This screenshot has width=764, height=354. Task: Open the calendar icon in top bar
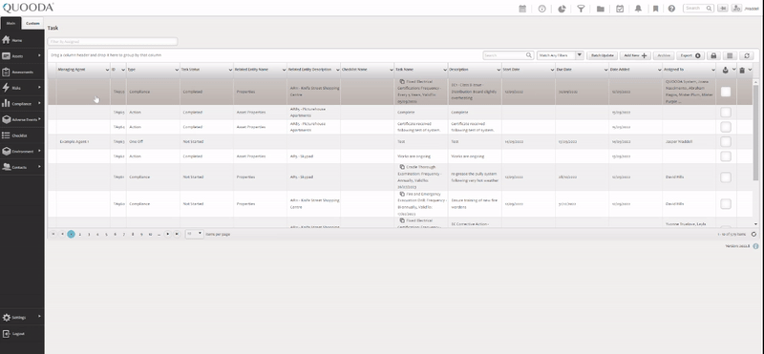(x=522, y=9)
